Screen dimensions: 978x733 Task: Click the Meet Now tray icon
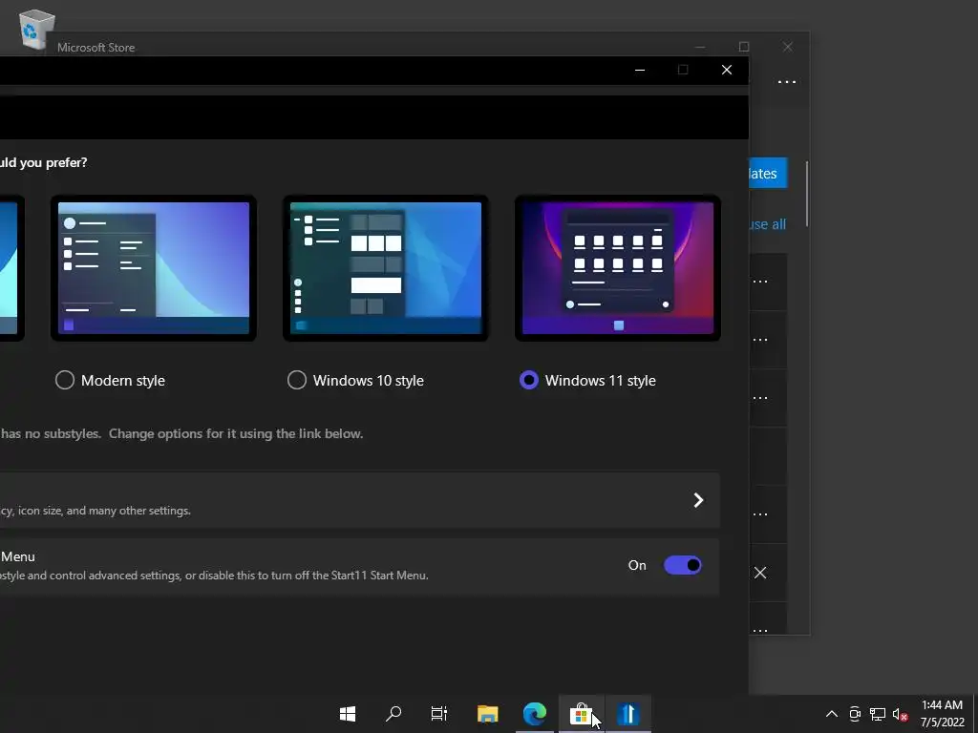click(855, 714)
